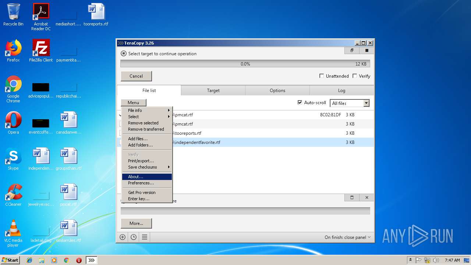This screenshot has width=471, height=265.
Task: Expand Save checksums submenu
Action: [147, 167]
